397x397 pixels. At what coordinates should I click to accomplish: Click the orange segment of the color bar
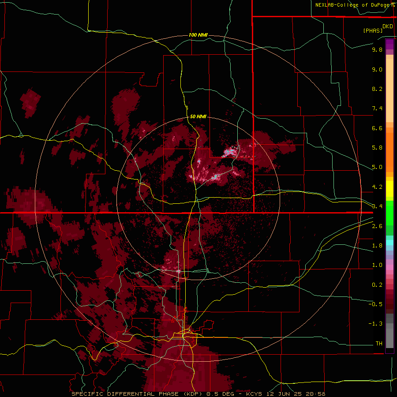pos(390,152)
